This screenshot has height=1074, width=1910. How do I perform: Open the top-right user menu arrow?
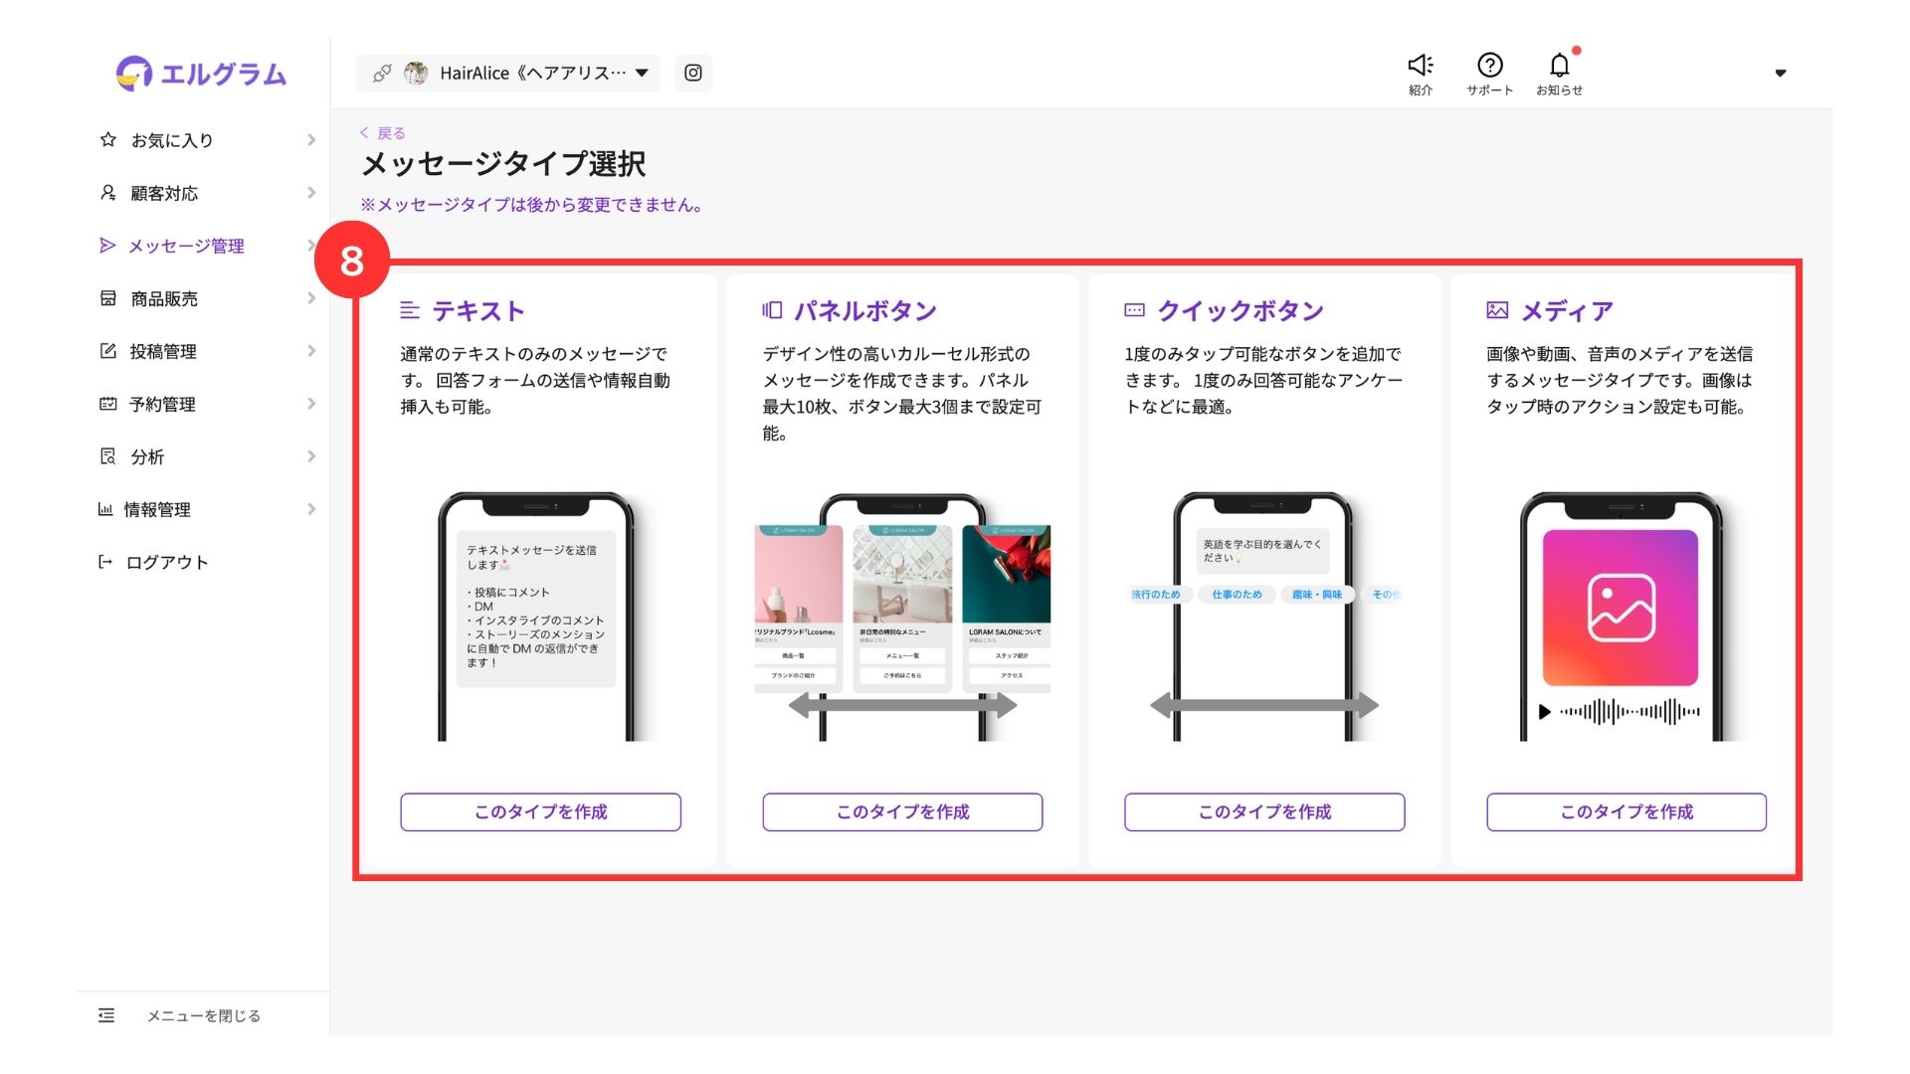1780,73
